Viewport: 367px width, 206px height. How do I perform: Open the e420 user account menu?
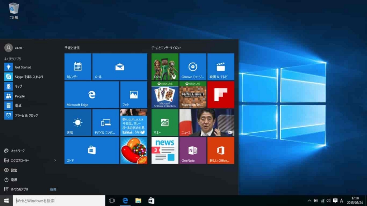(x=13, y=48)
